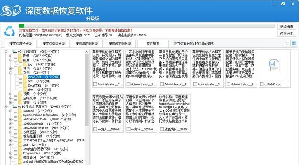Click the drive icon of 00 找到的文件
The width and height of the screenshot is (299, 165).
[15, 52]
